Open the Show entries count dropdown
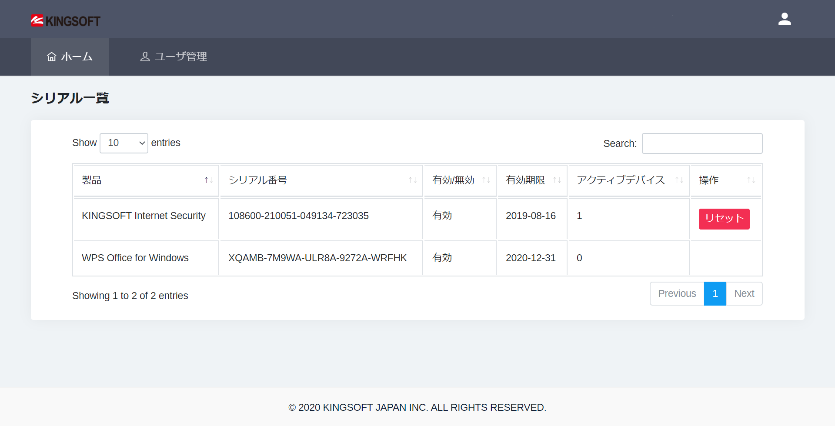Image resolution: width=835 pixels, height=426 pixels. [x=124, y=143]
